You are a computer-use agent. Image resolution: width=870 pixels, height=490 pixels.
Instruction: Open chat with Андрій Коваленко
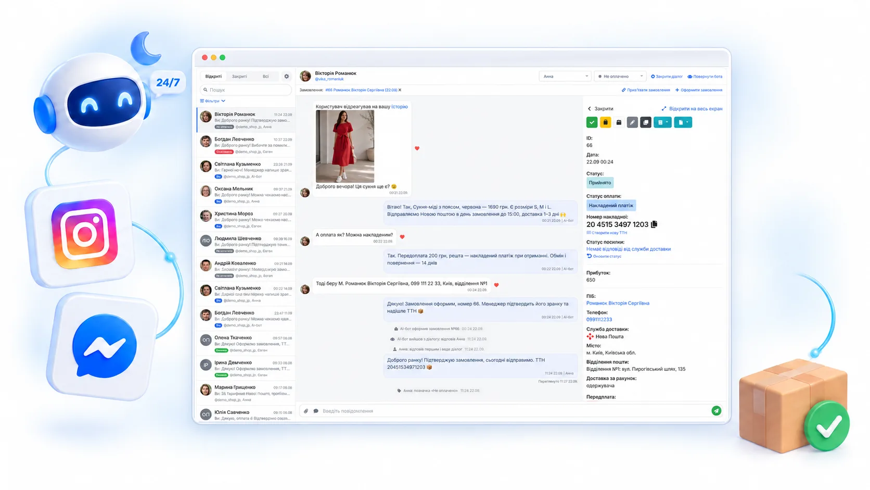coord(246,269)
